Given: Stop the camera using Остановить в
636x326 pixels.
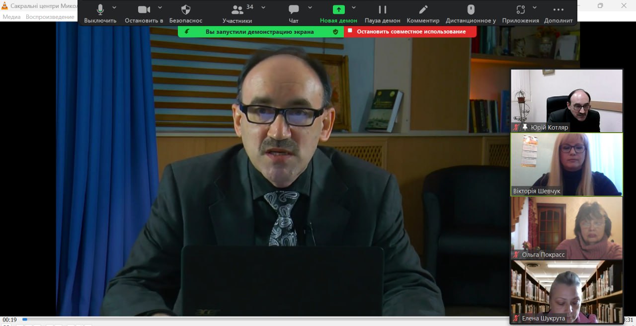Looking at the screenshot, I should coord(144,13).
